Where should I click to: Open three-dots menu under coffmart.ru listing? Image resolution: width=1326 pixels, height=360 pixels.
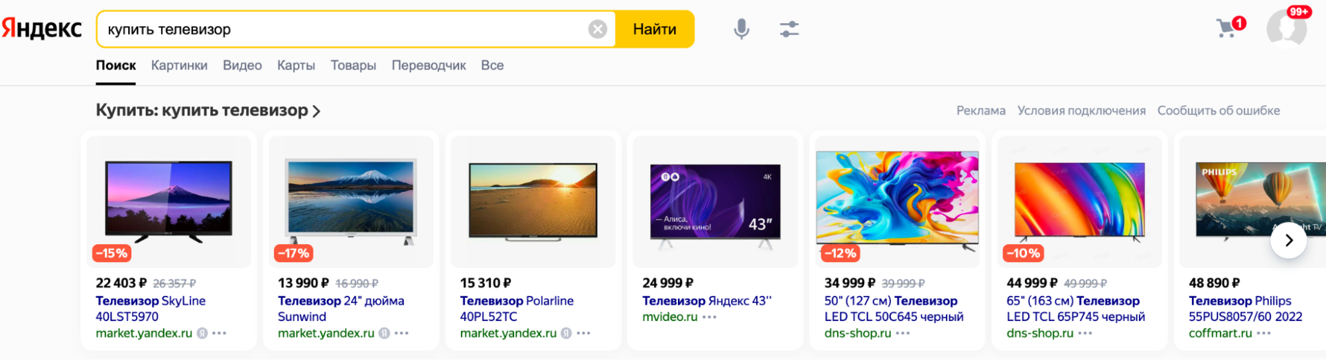[1264, 334]
